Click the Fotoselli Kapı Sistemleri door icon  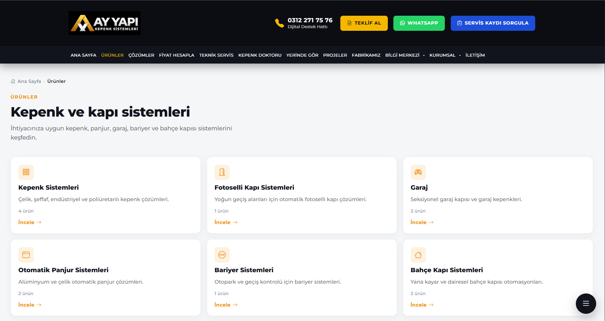point(222,172)
